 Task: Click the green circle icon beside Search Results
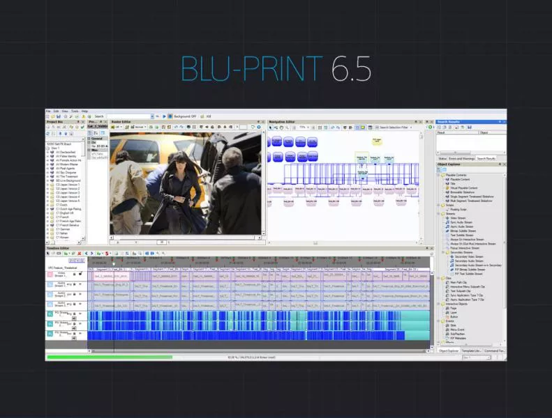tap(430, 127)
